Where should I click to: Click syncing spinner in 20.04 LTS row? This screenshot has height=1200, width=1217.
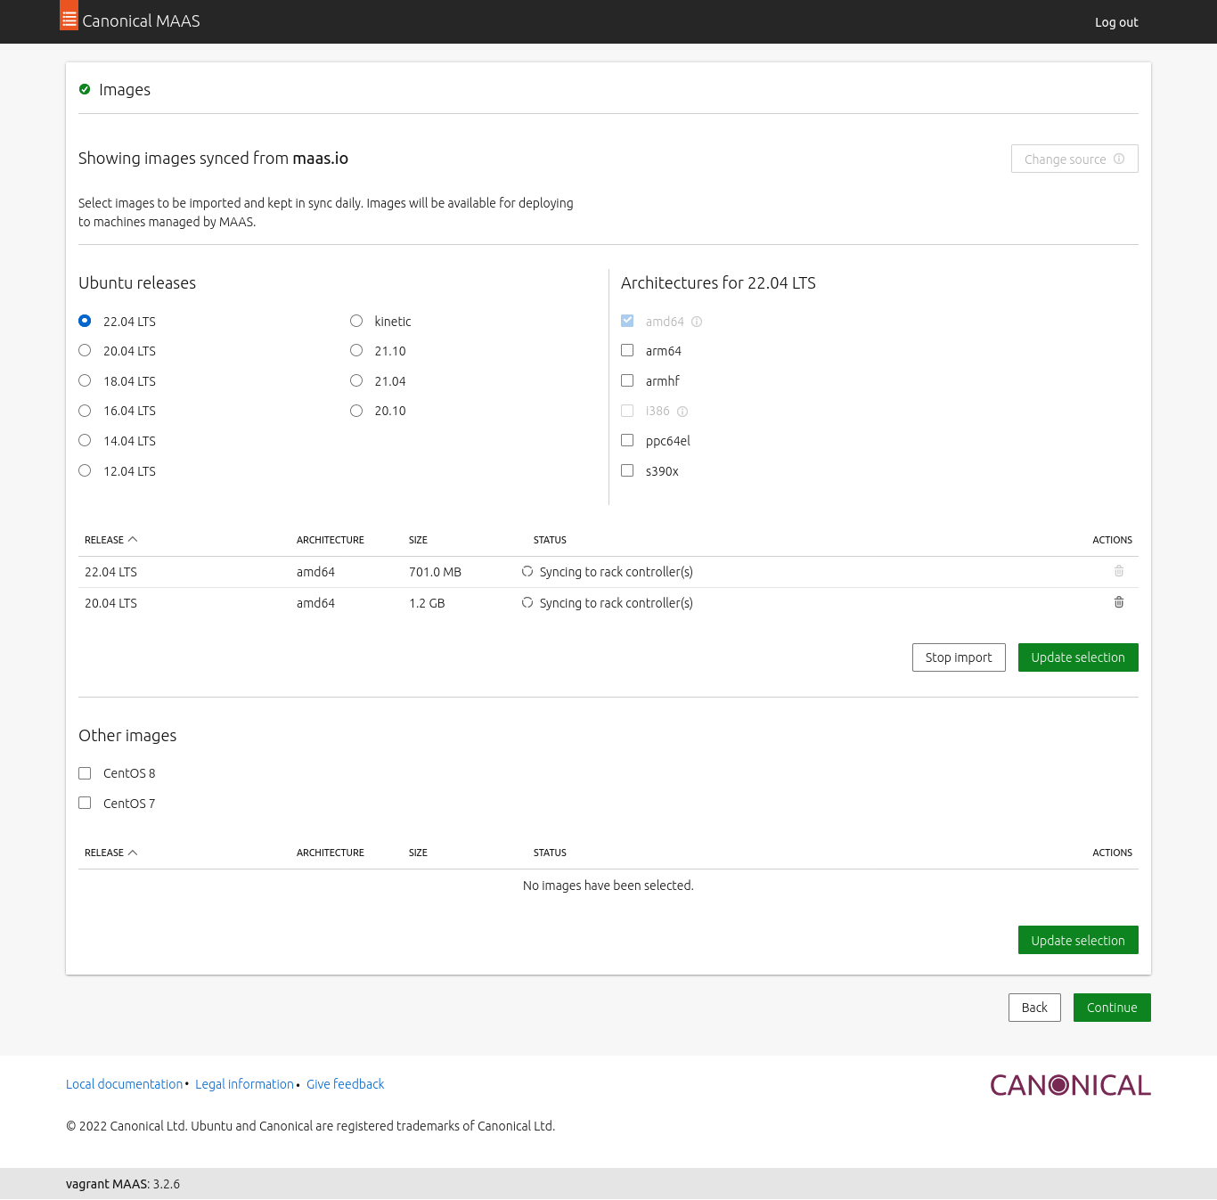coord(527,602)
